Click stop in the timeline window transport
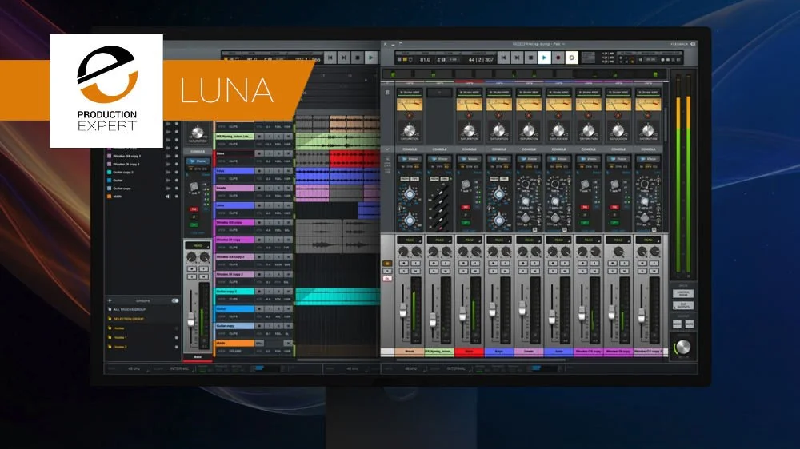This screenshot has width=800, height=449. [x=357, y=58]
